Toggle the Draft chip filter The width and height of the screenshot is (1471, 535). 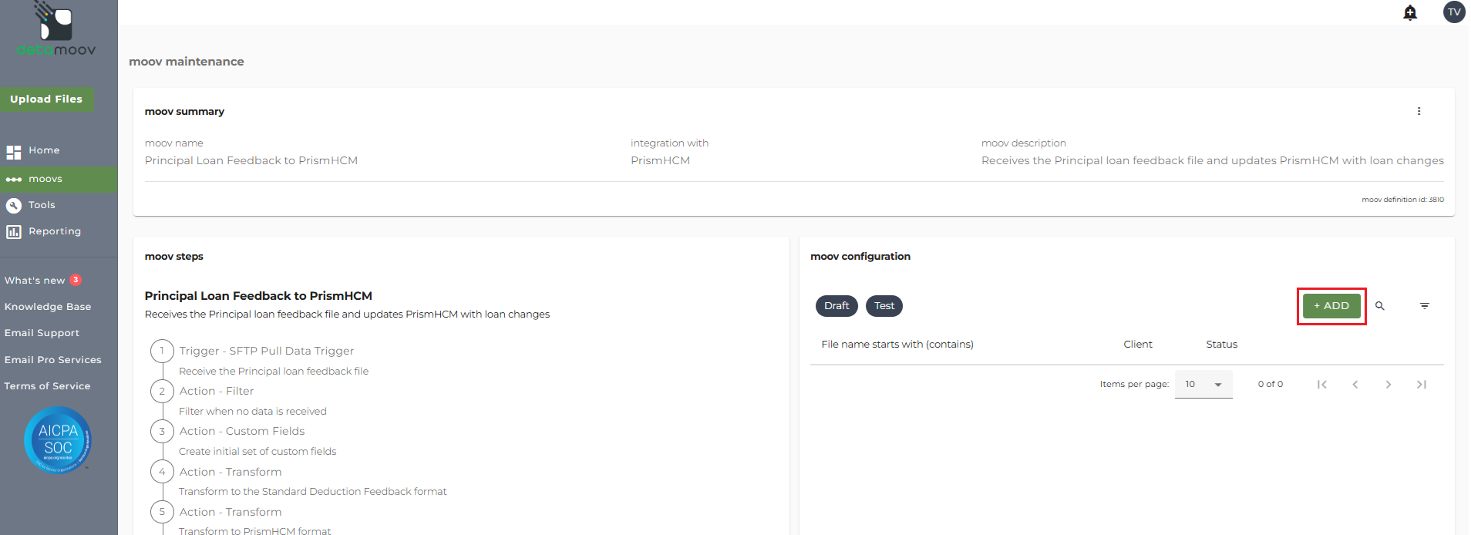[x=836, y=306]
